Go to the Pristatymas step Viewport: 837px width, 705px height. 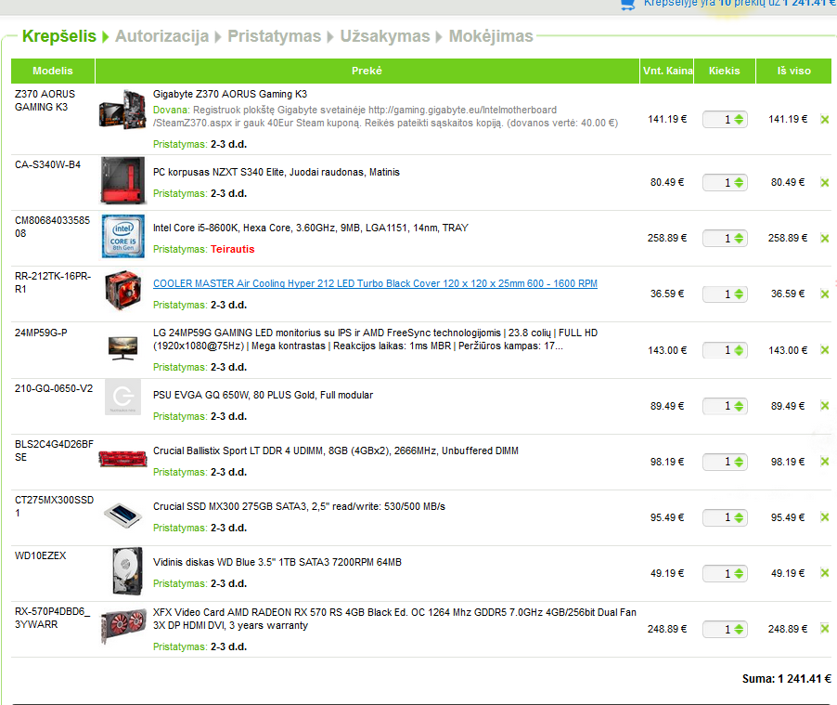(x=275, y=36)
